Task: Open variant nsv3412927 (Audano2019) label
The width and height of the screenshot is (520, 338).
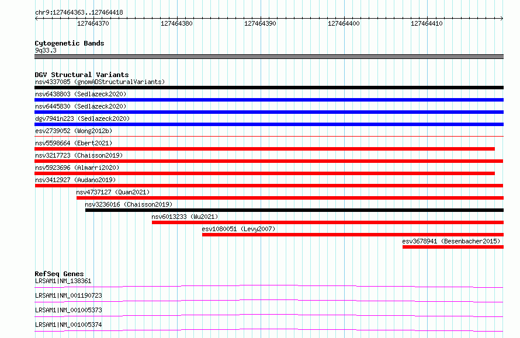Action: pyautogui.click(x=75, y=180)
